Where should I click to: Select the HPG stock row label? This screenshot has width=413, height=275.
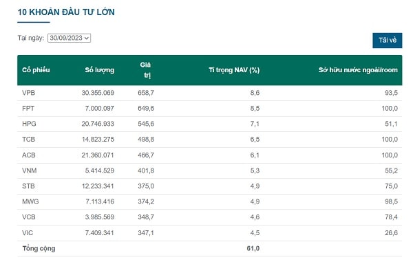(29, 124)
